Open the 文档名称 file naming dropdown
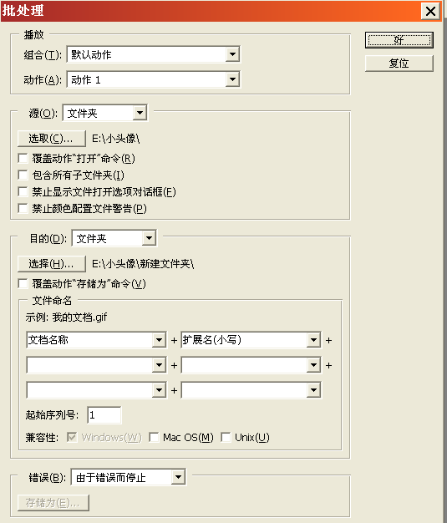The width and height of the screenshot is (447, 523). [x=96, y=340]
